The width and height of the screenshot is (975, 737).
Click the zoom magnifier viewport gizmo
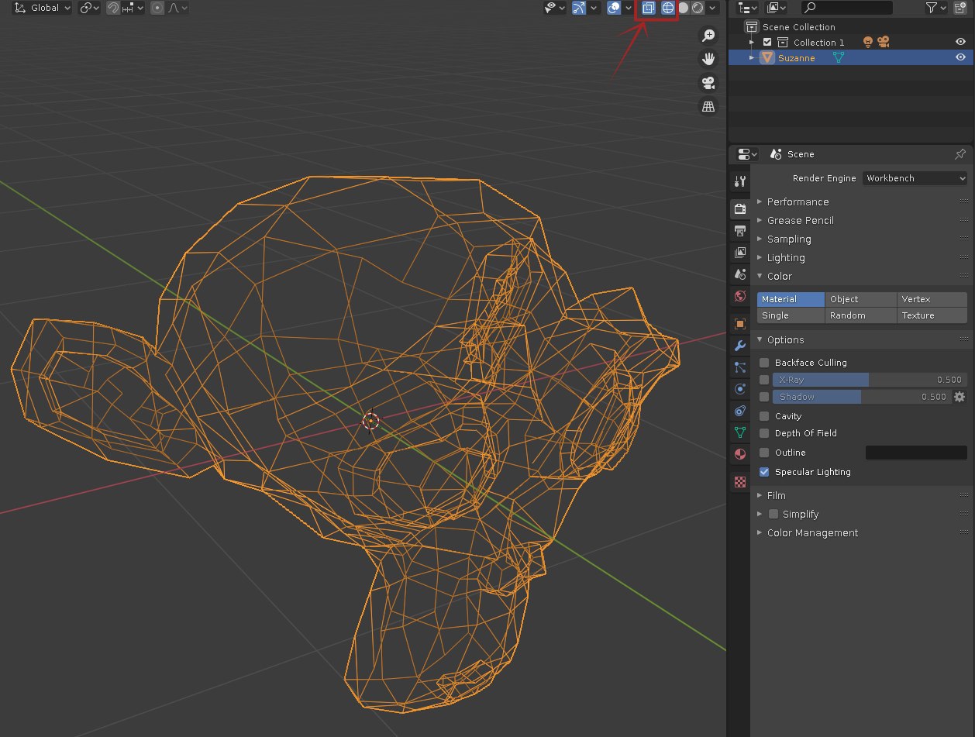tap(708, 35)
